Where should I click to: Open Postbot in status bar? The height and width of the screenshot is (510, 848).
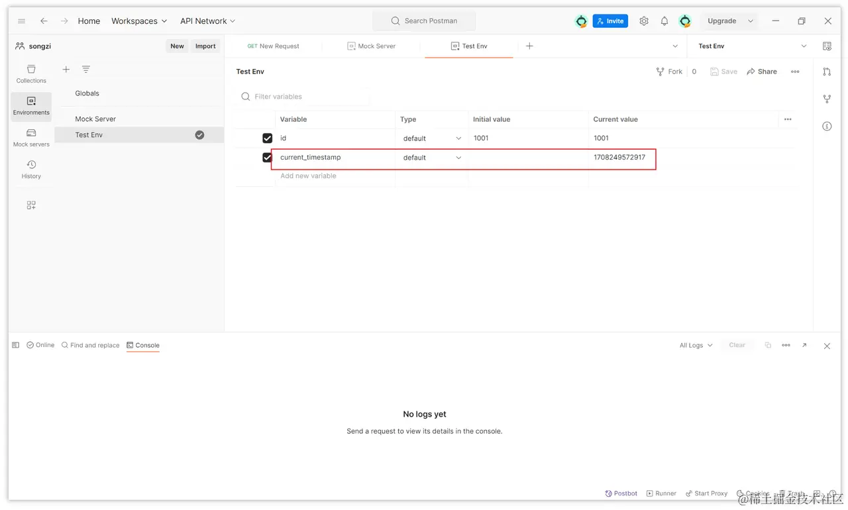point(621,493)
